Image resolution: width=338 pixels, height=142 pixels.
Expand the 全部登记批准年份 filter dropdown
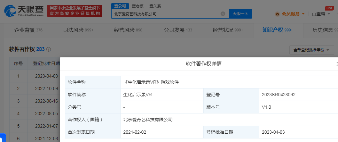[x=312, y=50]
